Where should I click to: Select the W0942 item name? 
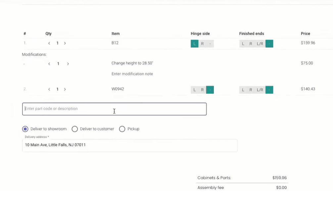118,89
